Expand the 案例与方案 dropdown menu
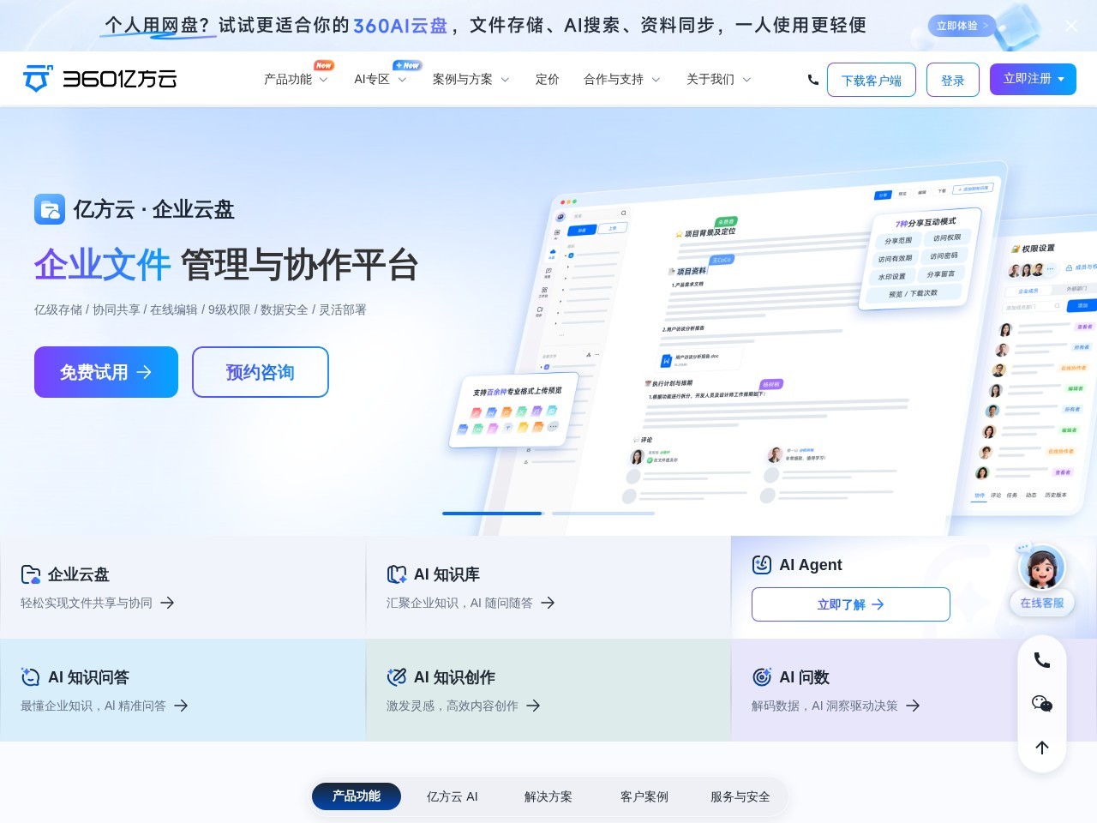1097x823 pixels. 471,80
